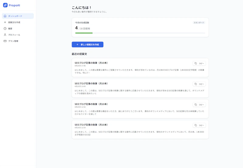Open the SEO proposal title dated 12:56
This screenshot has width=243, height=168.
[91, 104]
